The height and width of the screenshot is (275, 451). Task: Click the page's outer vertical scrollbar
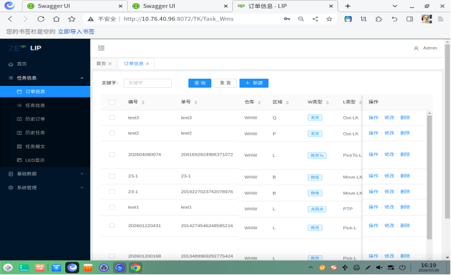[x=447, y=132]
